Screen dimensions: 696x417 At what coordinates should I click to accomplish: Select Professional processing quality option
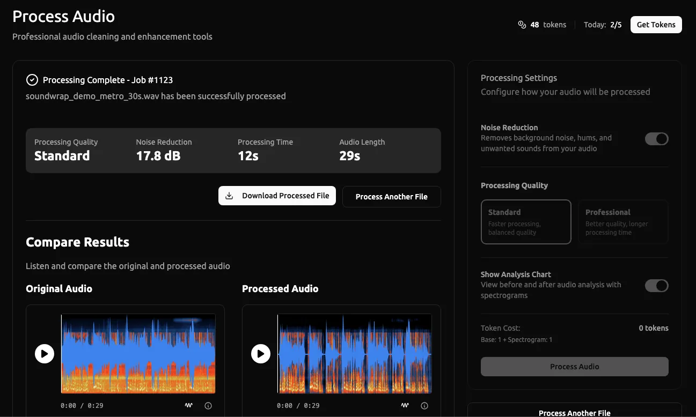(623, 222)
